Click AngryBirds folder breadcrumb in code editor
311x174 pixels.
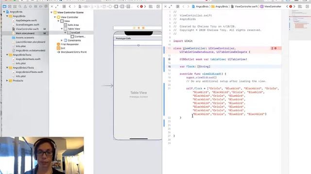[x=220, y=6]
